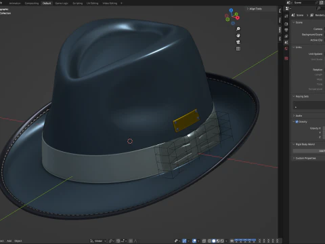Collapse the Keying Sets panel
This screenshot has height=244, width=325.
[301, 96]
